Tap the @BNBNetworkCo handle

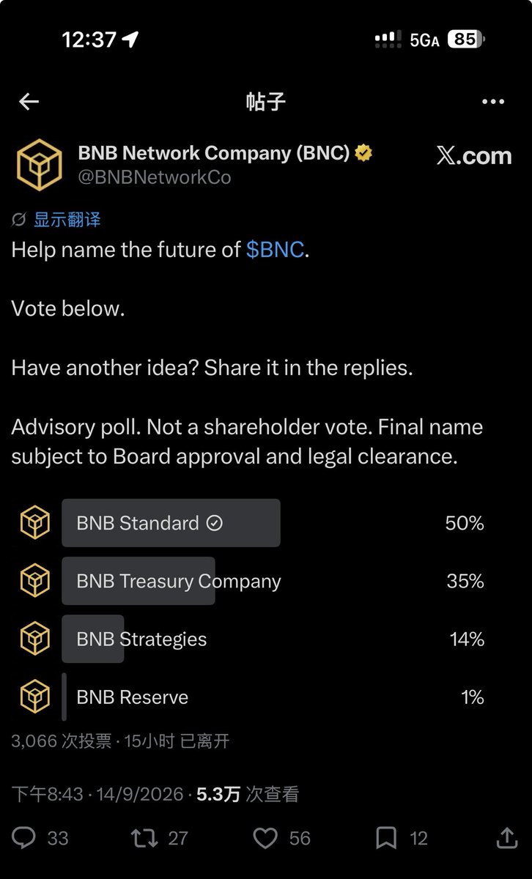(x=155, y=178)
